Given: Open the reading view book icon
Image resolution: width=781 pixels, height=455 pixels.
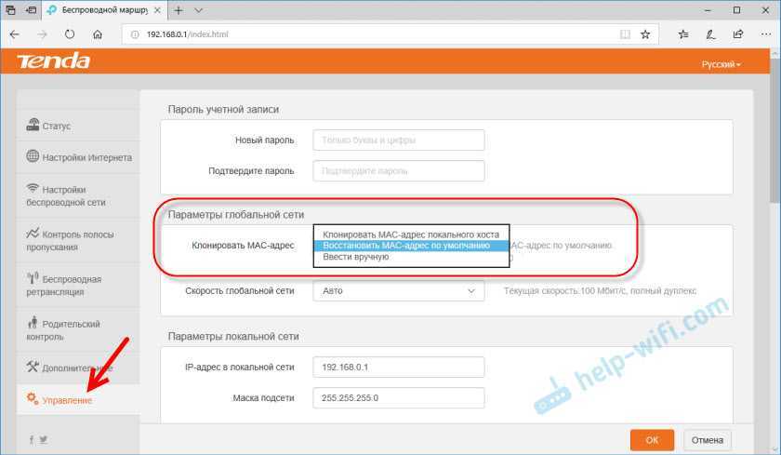Looking at the screenshot, I should coord(625,34).
